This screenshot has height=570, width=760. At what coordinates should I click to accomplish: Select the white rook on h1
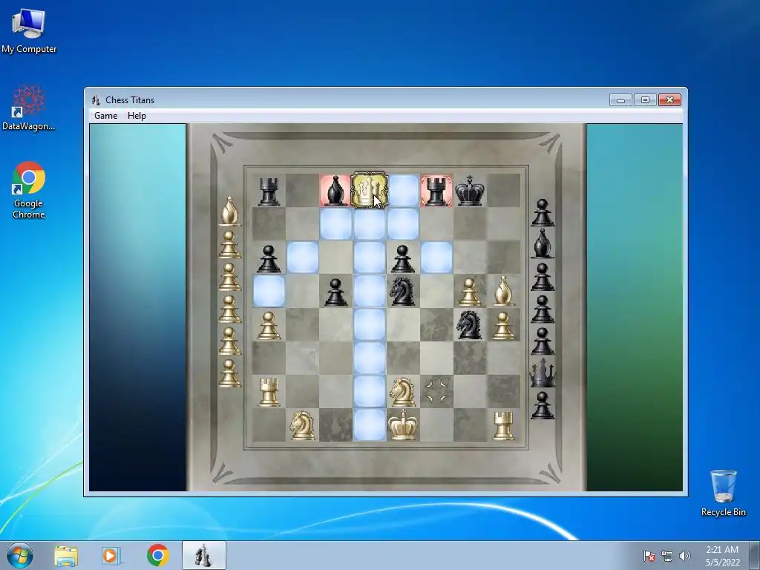(x=504, y=425)
